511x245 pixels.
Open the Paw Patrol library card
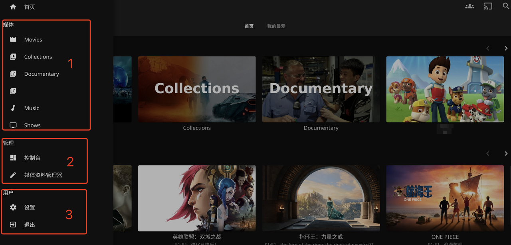point(445,89)
